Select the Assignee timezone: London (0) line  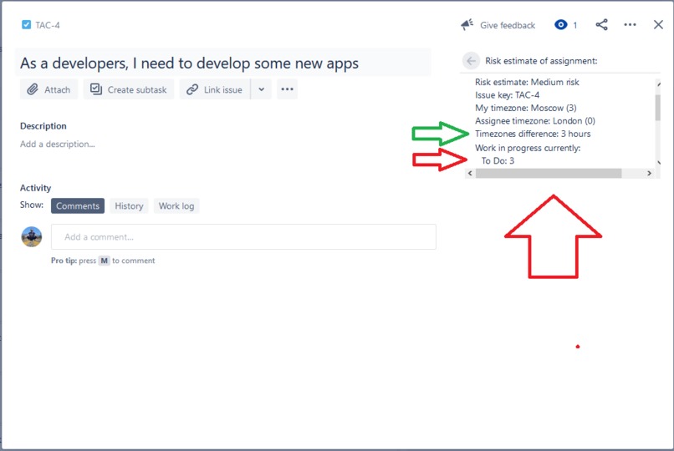click(535, 121)
